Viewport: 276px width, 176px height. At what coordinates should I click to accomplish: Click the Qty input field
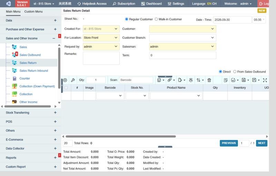(x=96, y=80)
